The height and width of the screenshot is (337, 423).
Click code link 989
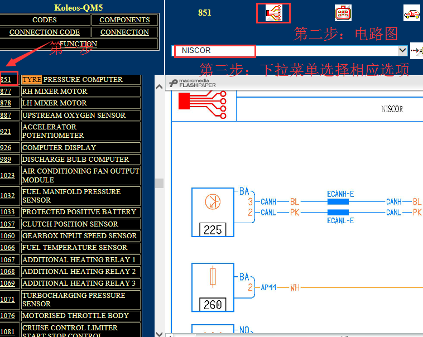(6, 160)
